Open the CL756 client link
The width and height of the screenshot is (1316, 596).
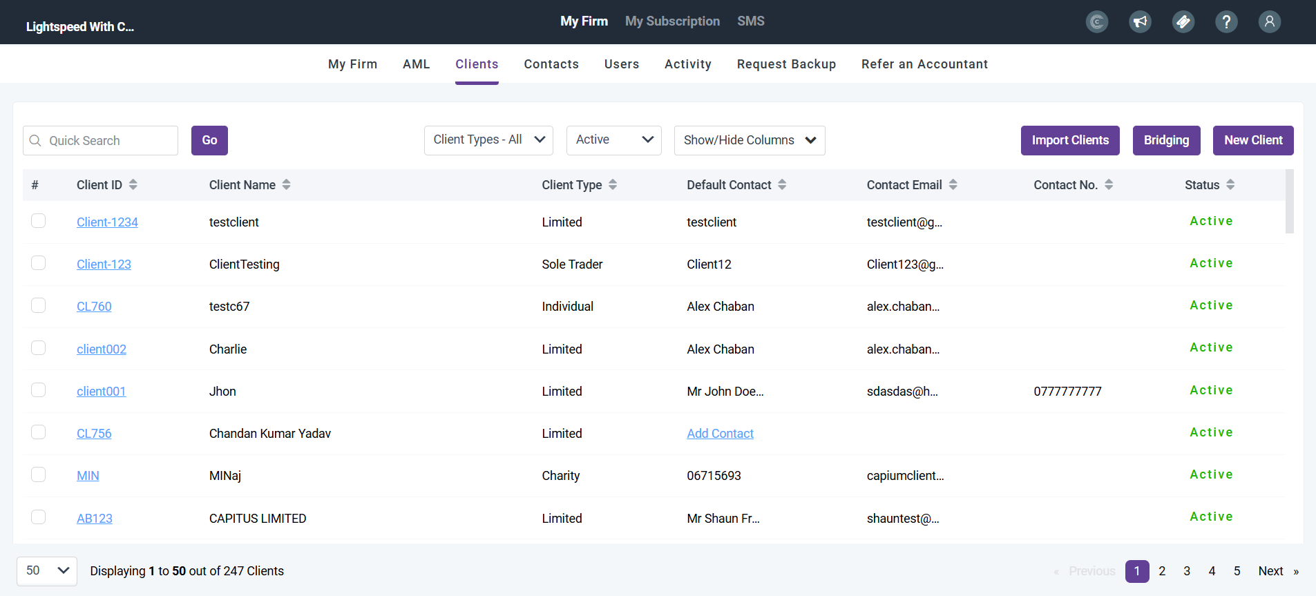[x=94, y=434]
